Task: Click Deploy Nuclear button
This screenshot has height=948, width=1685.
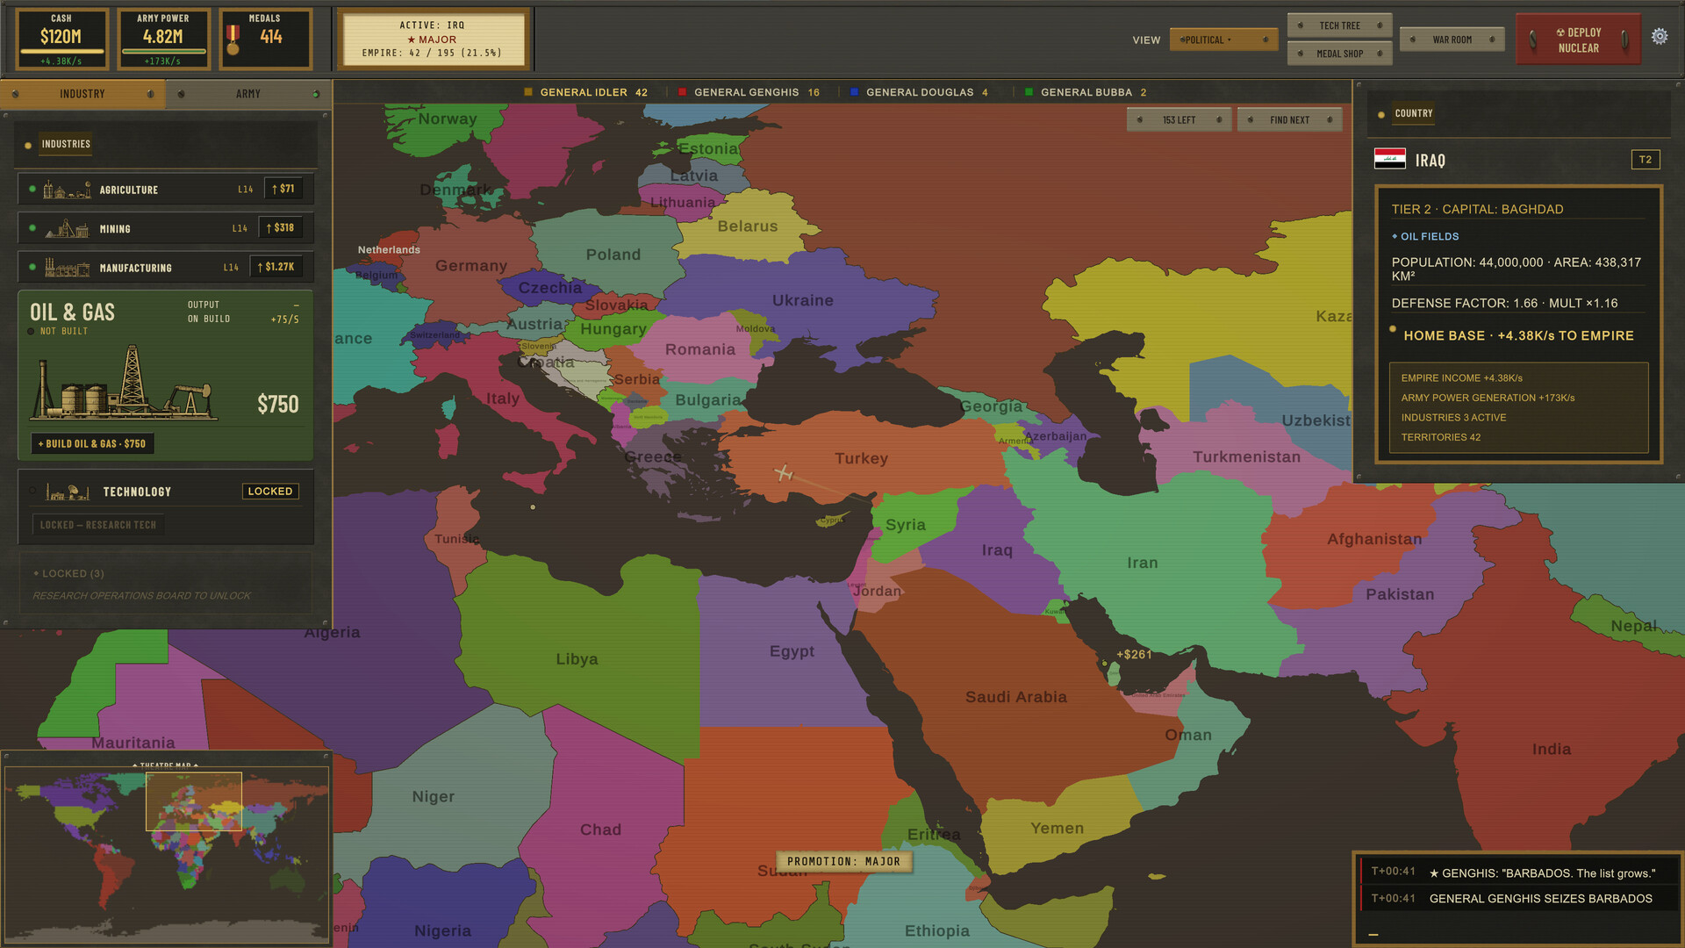Action: point(1578,39)
